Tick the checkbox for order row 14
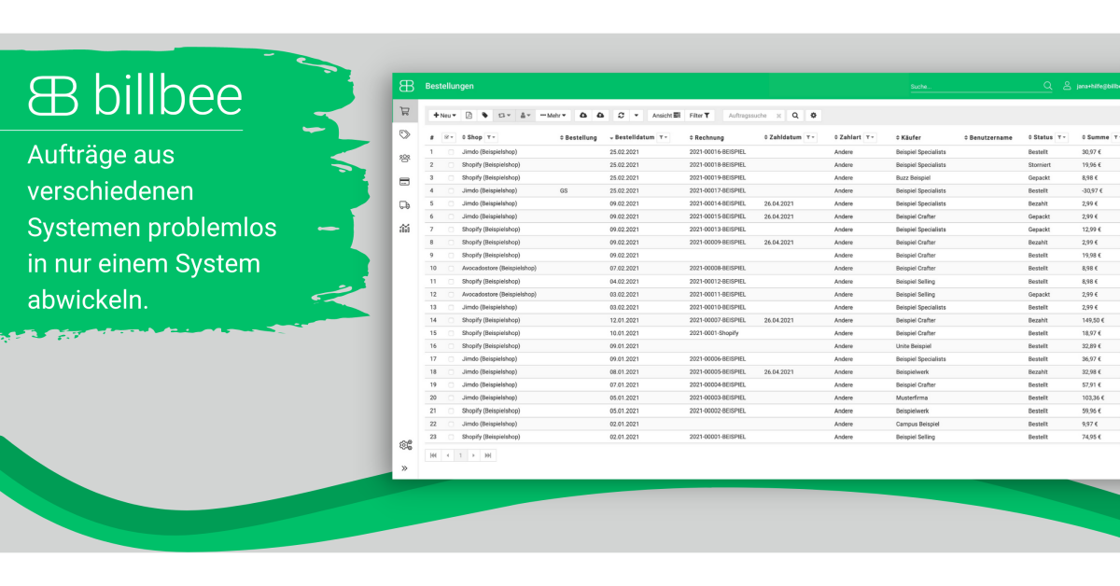 pos(451,320)
